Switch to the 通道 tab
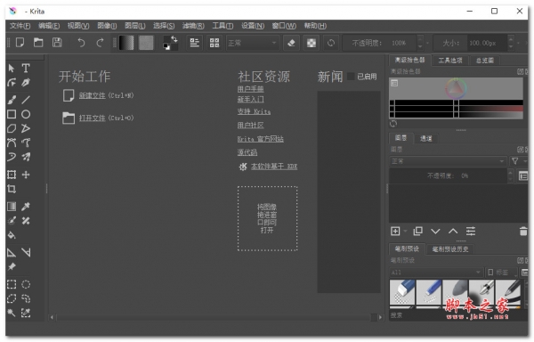Viewport: 534px width, 342px height. 425,138
